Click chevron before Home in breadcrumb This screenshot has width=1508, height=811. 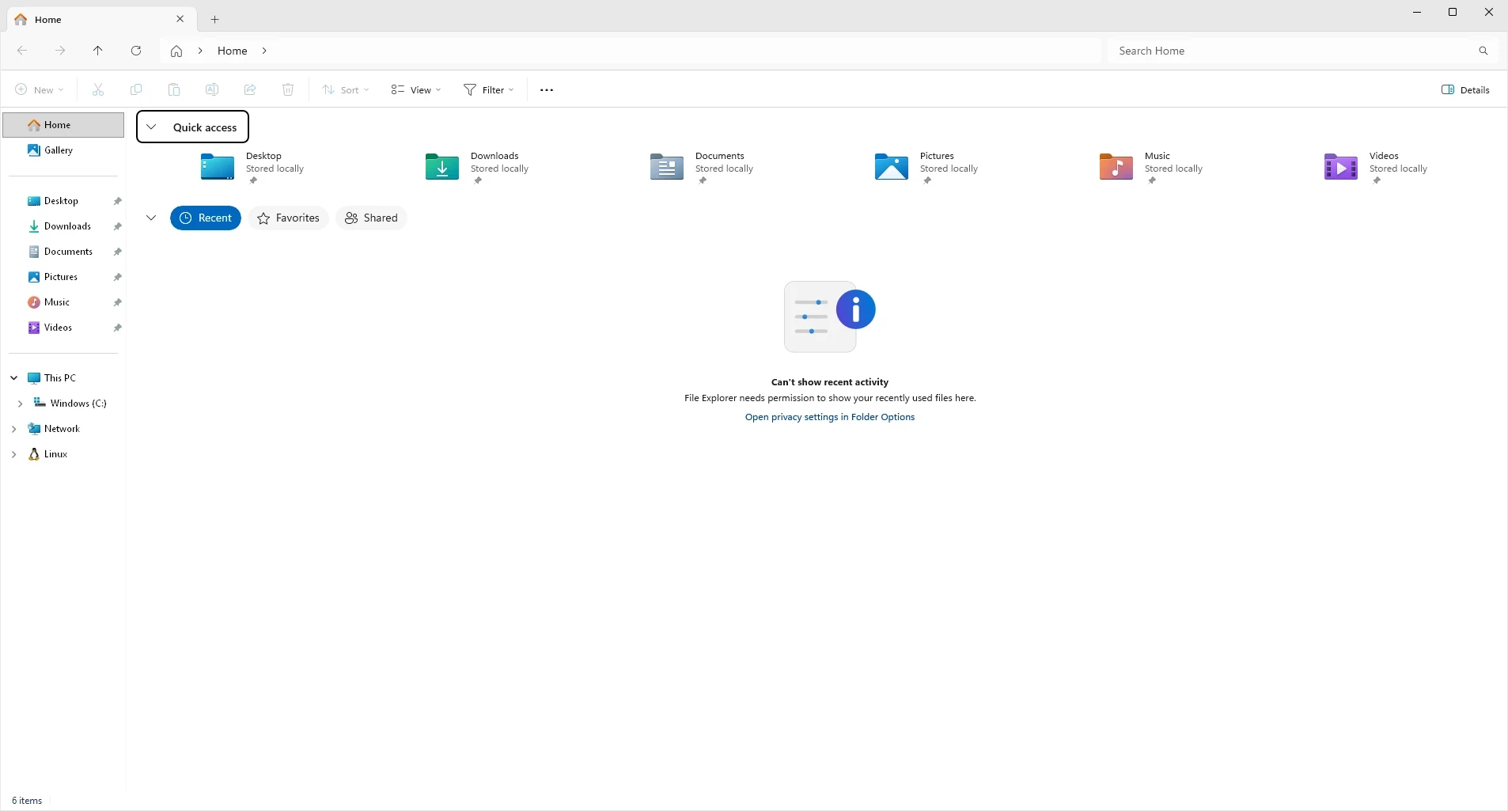tap(200, 51)
